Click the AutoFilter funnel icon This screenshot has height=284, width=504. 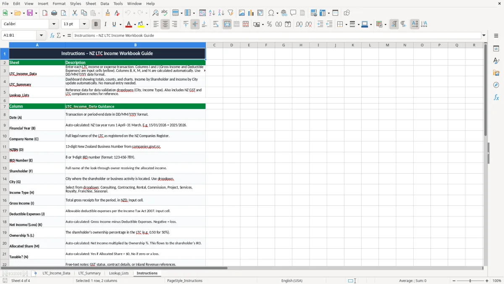[x=231, y=13]
